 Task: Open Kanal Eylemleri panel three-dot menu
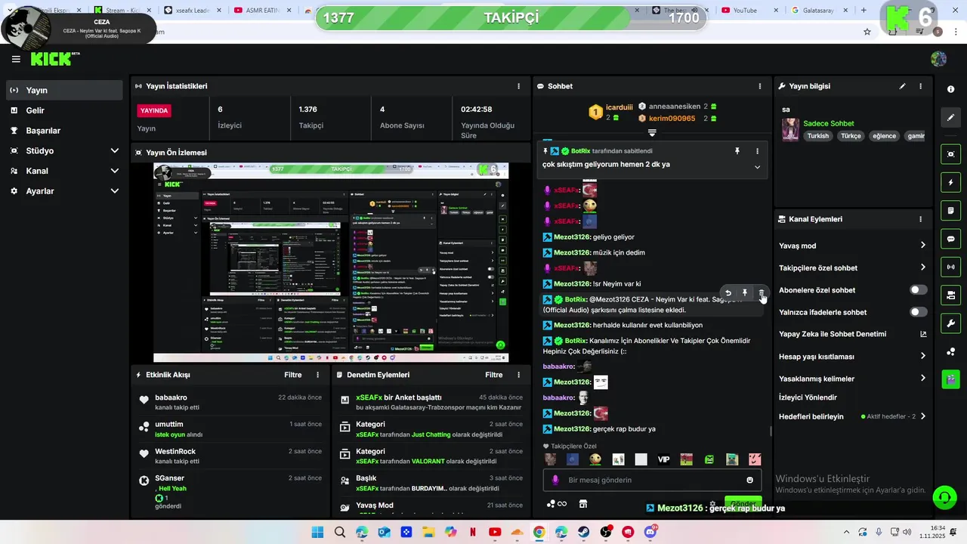(x=920, y=219)
